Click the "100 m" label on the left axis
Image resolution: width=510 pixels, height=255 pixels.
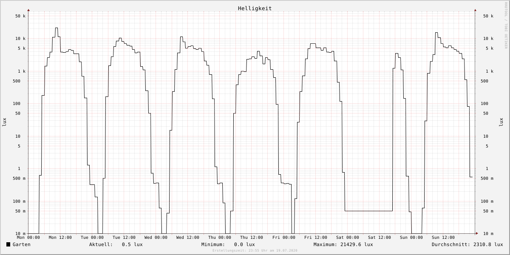pos(19,201)
